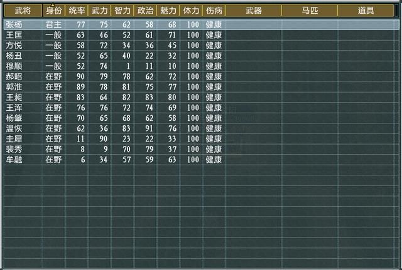Click 王匡's 魅力 value 71

pos(172,35)
